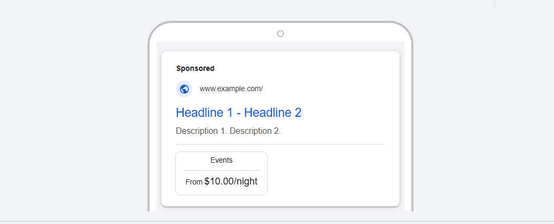This screenshot has height=224, width=554.
Task: Click the www.example.com/ display URL
Action: pyautogui.click(x=231, y=89)
